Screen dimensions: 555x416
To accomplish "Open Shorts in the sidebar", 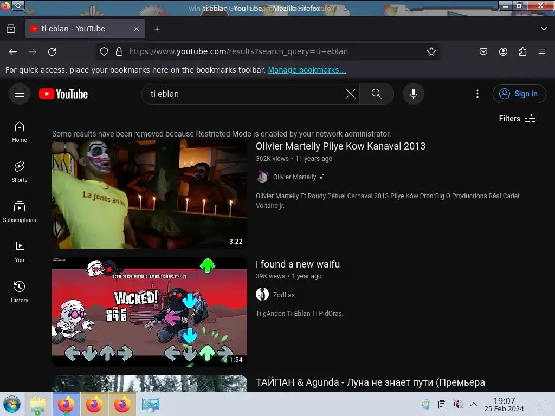I will coord(20,172).
